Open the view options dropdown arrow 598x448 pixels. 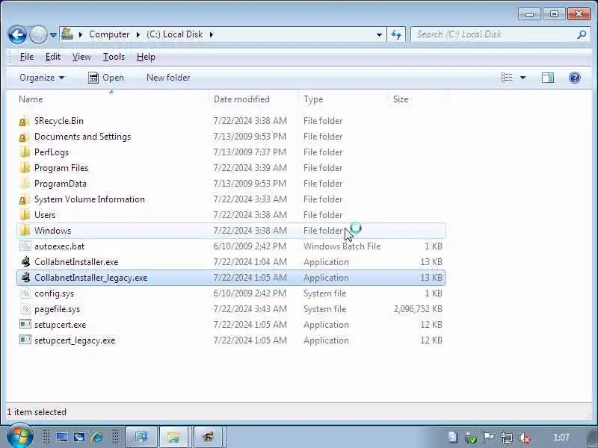pos(523,78)
